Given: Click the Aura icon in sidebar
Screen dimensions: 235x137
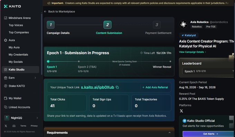Looking at the screenshot, I should tap(6, 40).
